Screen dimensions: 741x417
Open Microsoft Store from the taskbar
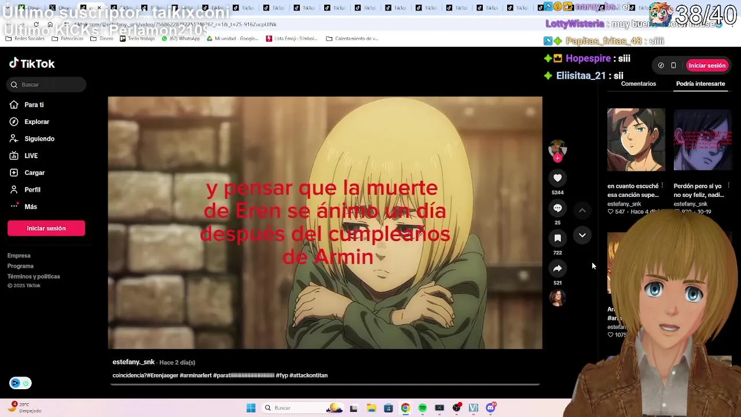coord(388,408)
